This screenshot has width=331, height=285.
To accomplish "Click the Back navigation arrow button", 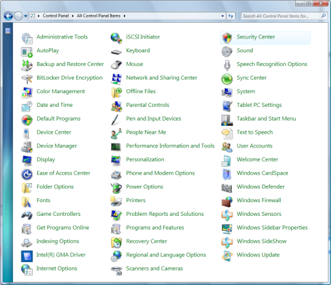I will click(x=8, y=16).
